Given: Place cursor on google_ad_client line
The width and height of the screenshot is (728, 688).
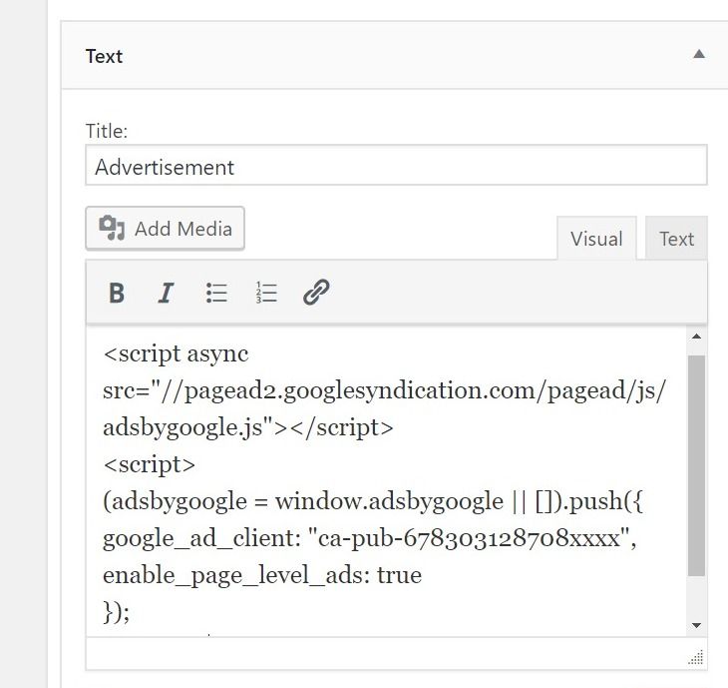Looking at the screenshot, I should (x=370, y=539).
